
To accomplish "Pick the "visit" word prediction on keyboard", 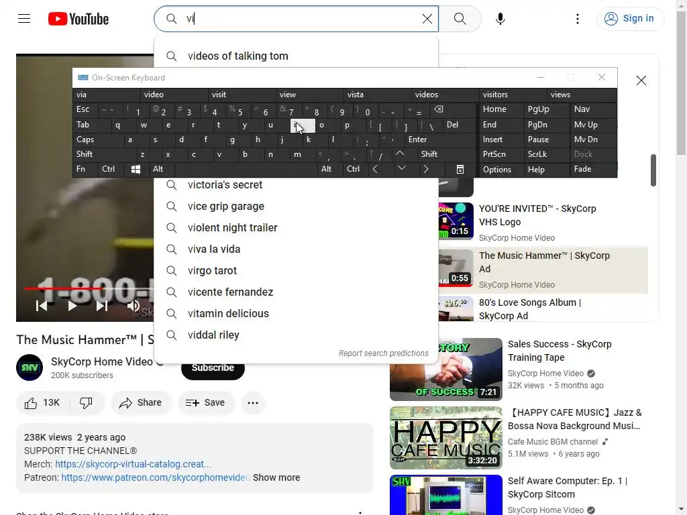I will tap(242, 95).
